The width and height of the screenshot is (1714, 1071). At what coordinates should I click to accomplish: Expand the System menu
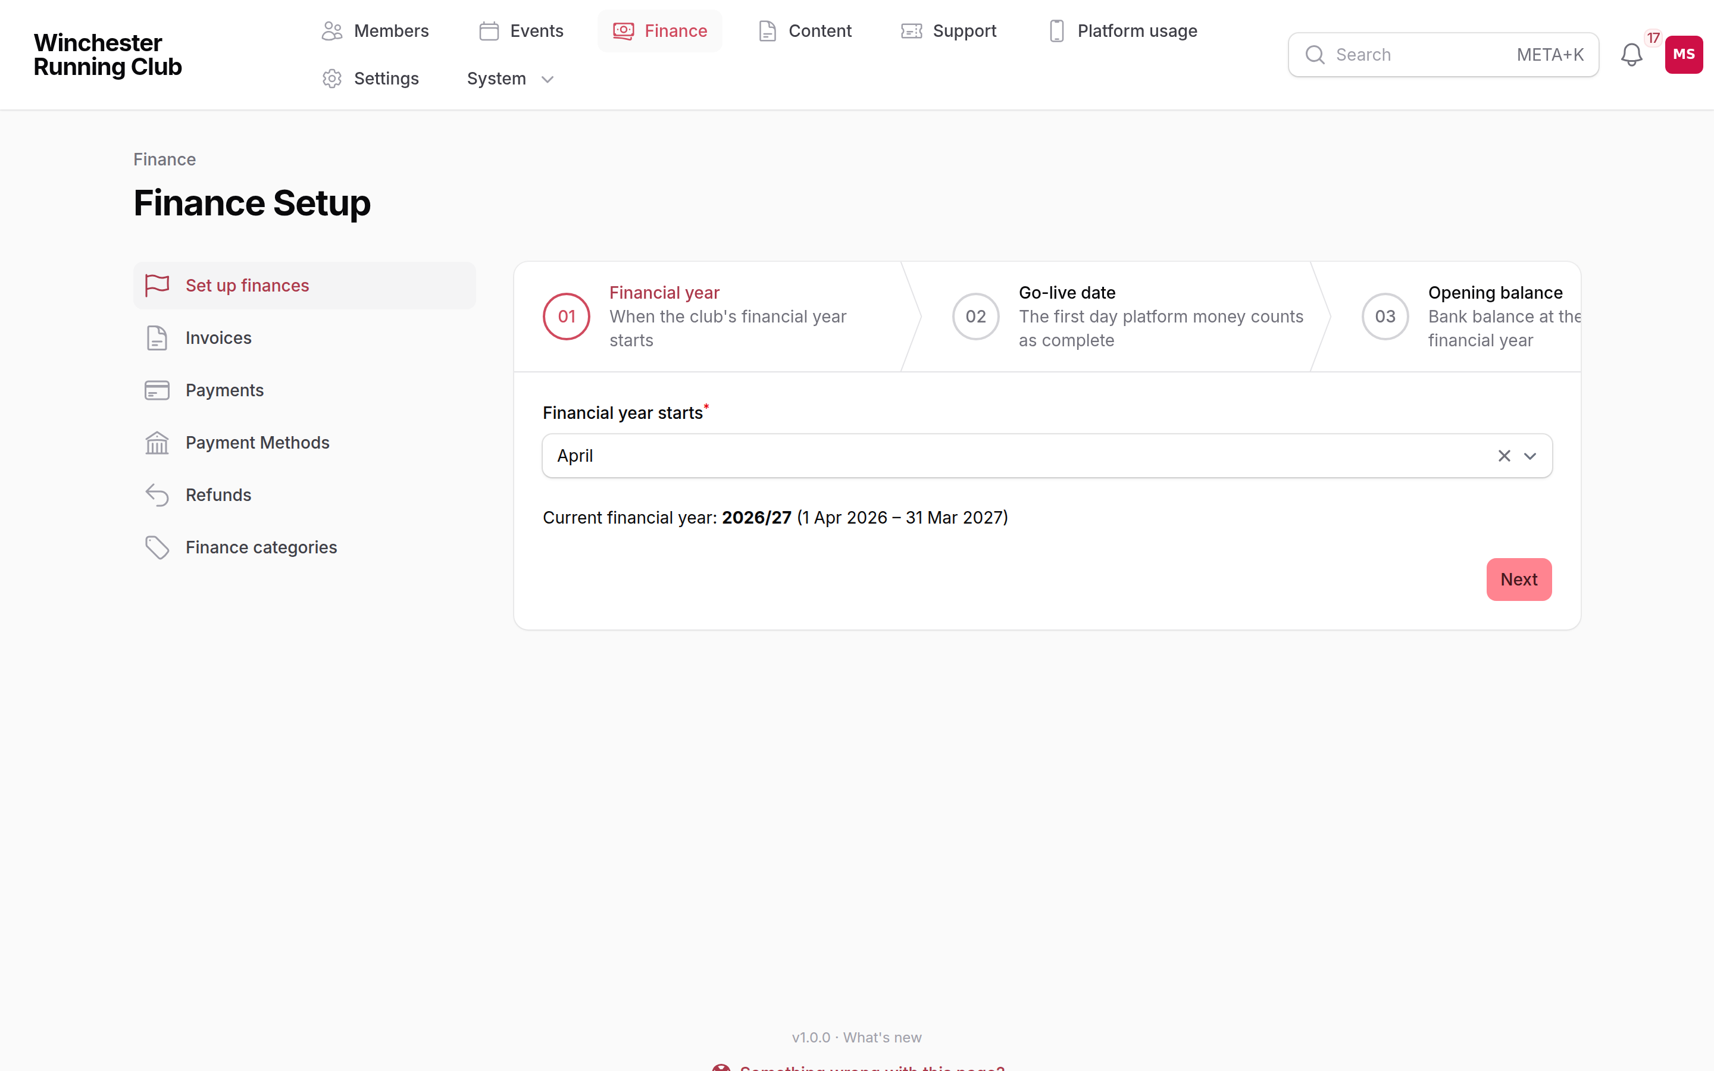click(x=510, y=79)
